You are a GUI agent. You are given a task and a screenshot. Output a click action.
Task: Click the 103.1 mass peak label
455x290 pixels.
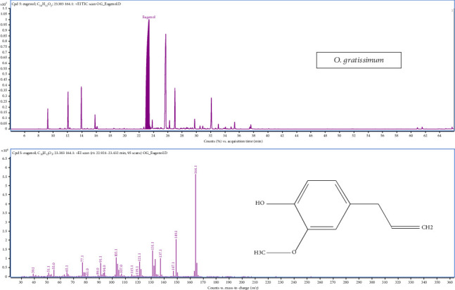tap(116, 253)
